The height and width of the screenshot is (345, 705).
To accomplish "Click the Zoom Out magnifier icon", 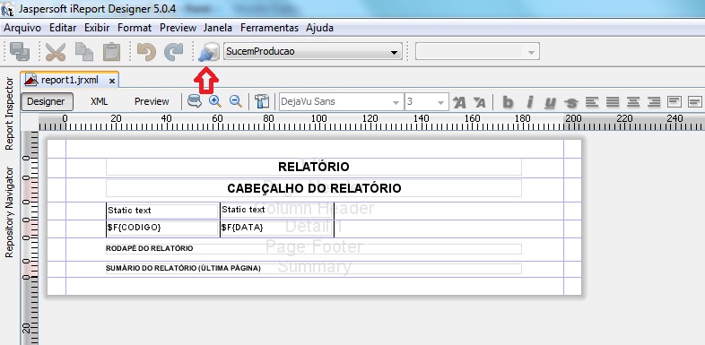I will pyautogui.click(x=236, y=101).
